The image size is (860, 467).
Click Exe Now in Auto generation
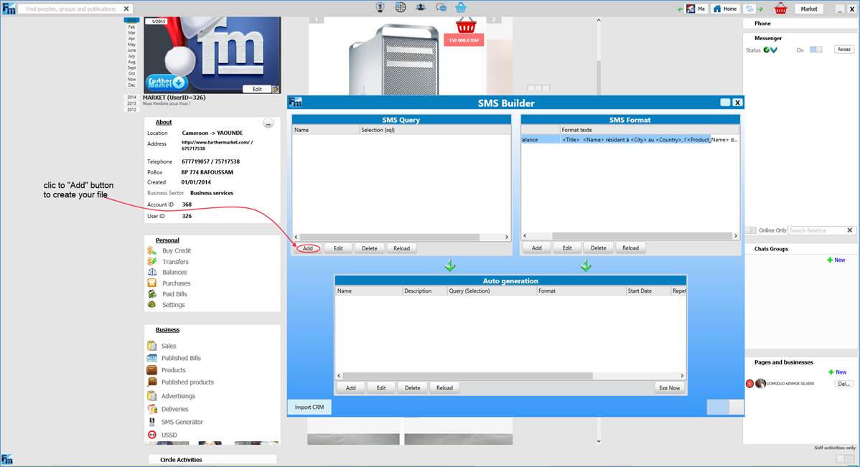click(x=669, y=387)
